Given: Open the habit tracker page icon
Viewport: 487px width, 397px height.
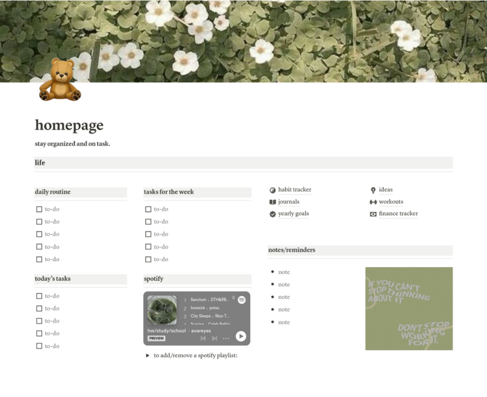Looking at the screenshot, I should point(273,190).
